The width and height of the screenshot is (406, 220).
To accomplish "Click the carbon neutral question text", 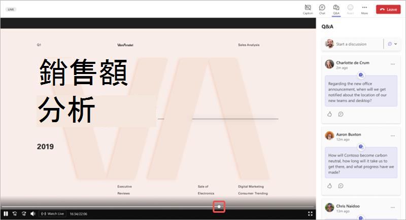I will 361,164.
